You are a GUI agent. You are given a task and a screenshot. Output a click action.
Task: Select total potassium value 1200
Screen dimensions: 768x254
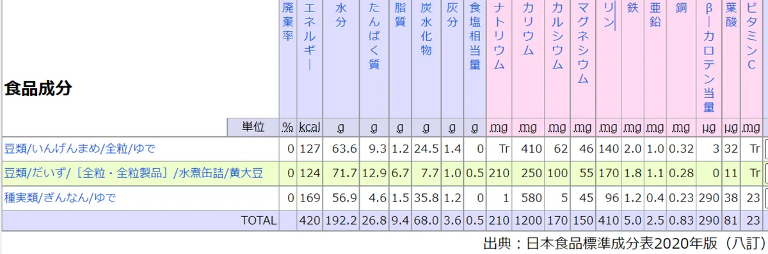tap(527, 221)
